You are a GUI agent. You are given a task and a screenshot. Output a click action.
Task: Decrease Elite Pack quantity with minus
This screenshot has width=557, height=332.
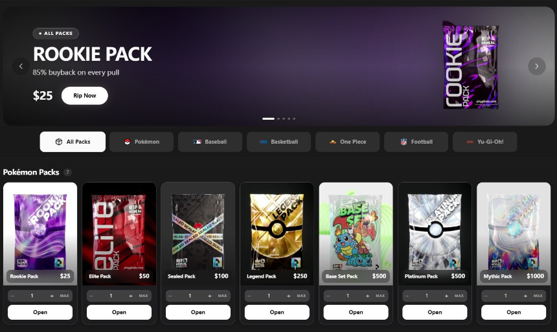[91, 296]
